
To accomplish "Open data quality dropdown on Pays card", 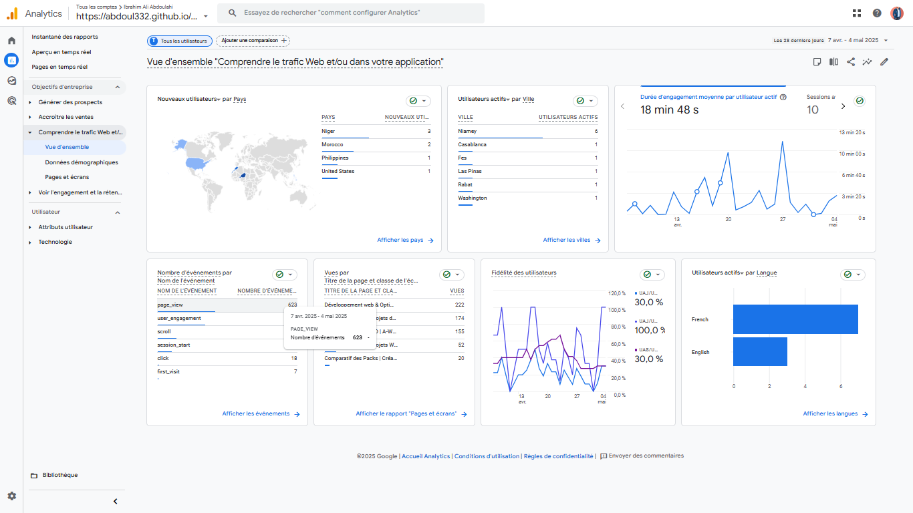I will [418, 101].
